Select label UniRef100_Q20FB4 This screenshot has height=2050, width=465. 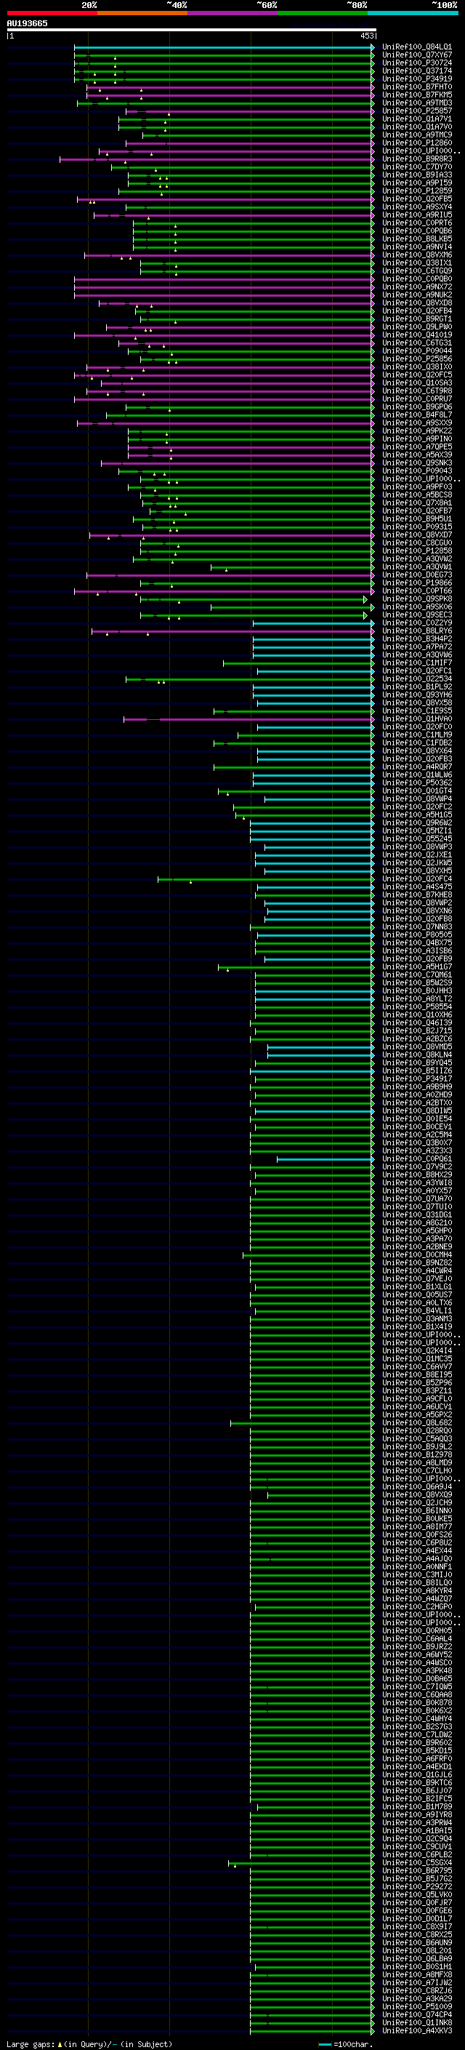pyautogui.click(x=417, y=311)
